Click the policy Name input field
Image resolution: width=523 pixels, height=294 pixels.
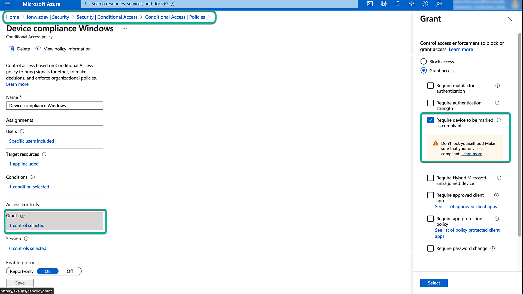coord(54,106)
